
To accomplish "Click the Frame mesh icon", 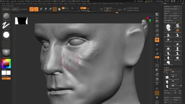I will click(157, 65).
